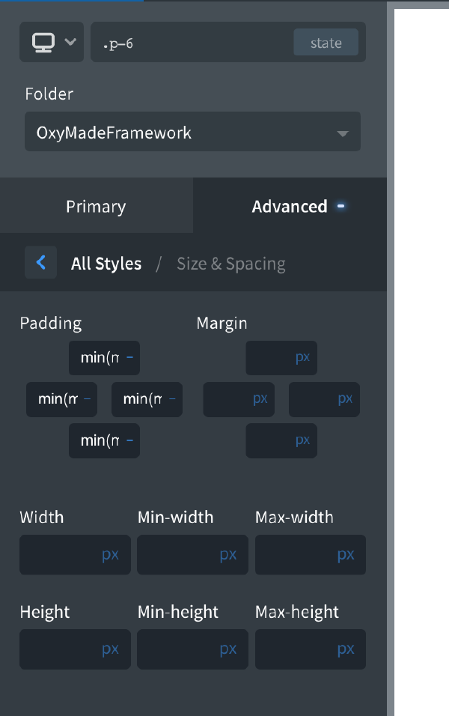Click the Width input field
449x716 pixels.
click(75, 554)
